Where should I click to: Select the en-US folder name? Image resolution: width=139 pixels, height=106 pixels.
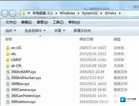pos(16,48)
